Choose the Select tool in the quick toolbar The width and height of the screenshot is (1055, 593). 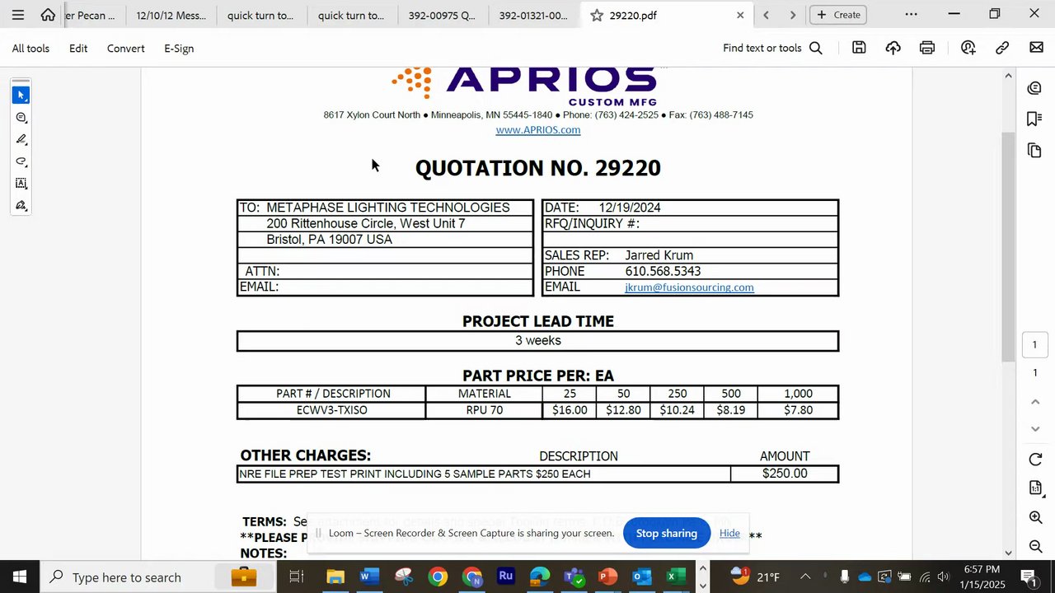(x=21, y=96)
